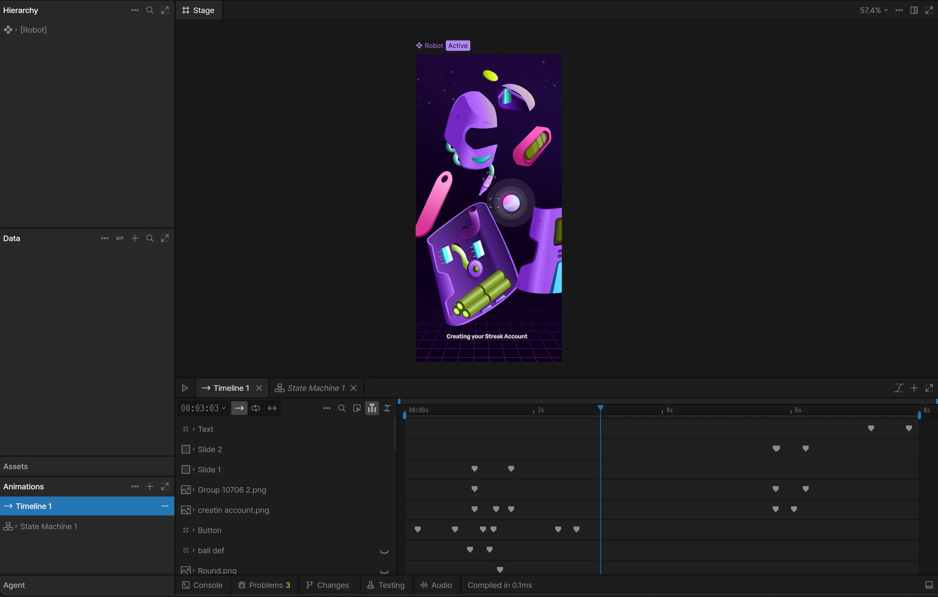Screen dimensions: 938x597
Task: Pop out the Hierarchy panel
Action: 165,10
